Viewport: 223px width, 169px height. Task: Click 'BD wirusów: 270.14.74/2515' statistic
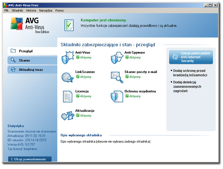point(27,140)
